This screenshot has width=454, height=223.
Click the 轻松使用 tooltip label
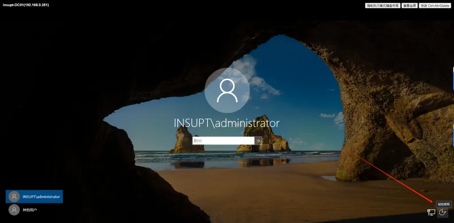point(443,204)
